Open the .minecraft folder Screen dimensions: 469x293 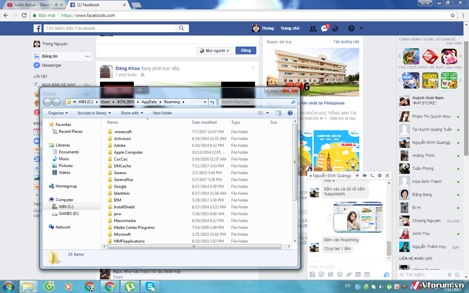123,132
